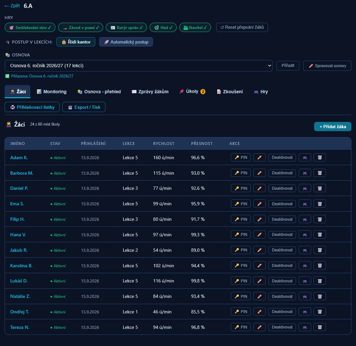
Task: Switch to the Zkoušení tab
Action: (x=230, y=92)
